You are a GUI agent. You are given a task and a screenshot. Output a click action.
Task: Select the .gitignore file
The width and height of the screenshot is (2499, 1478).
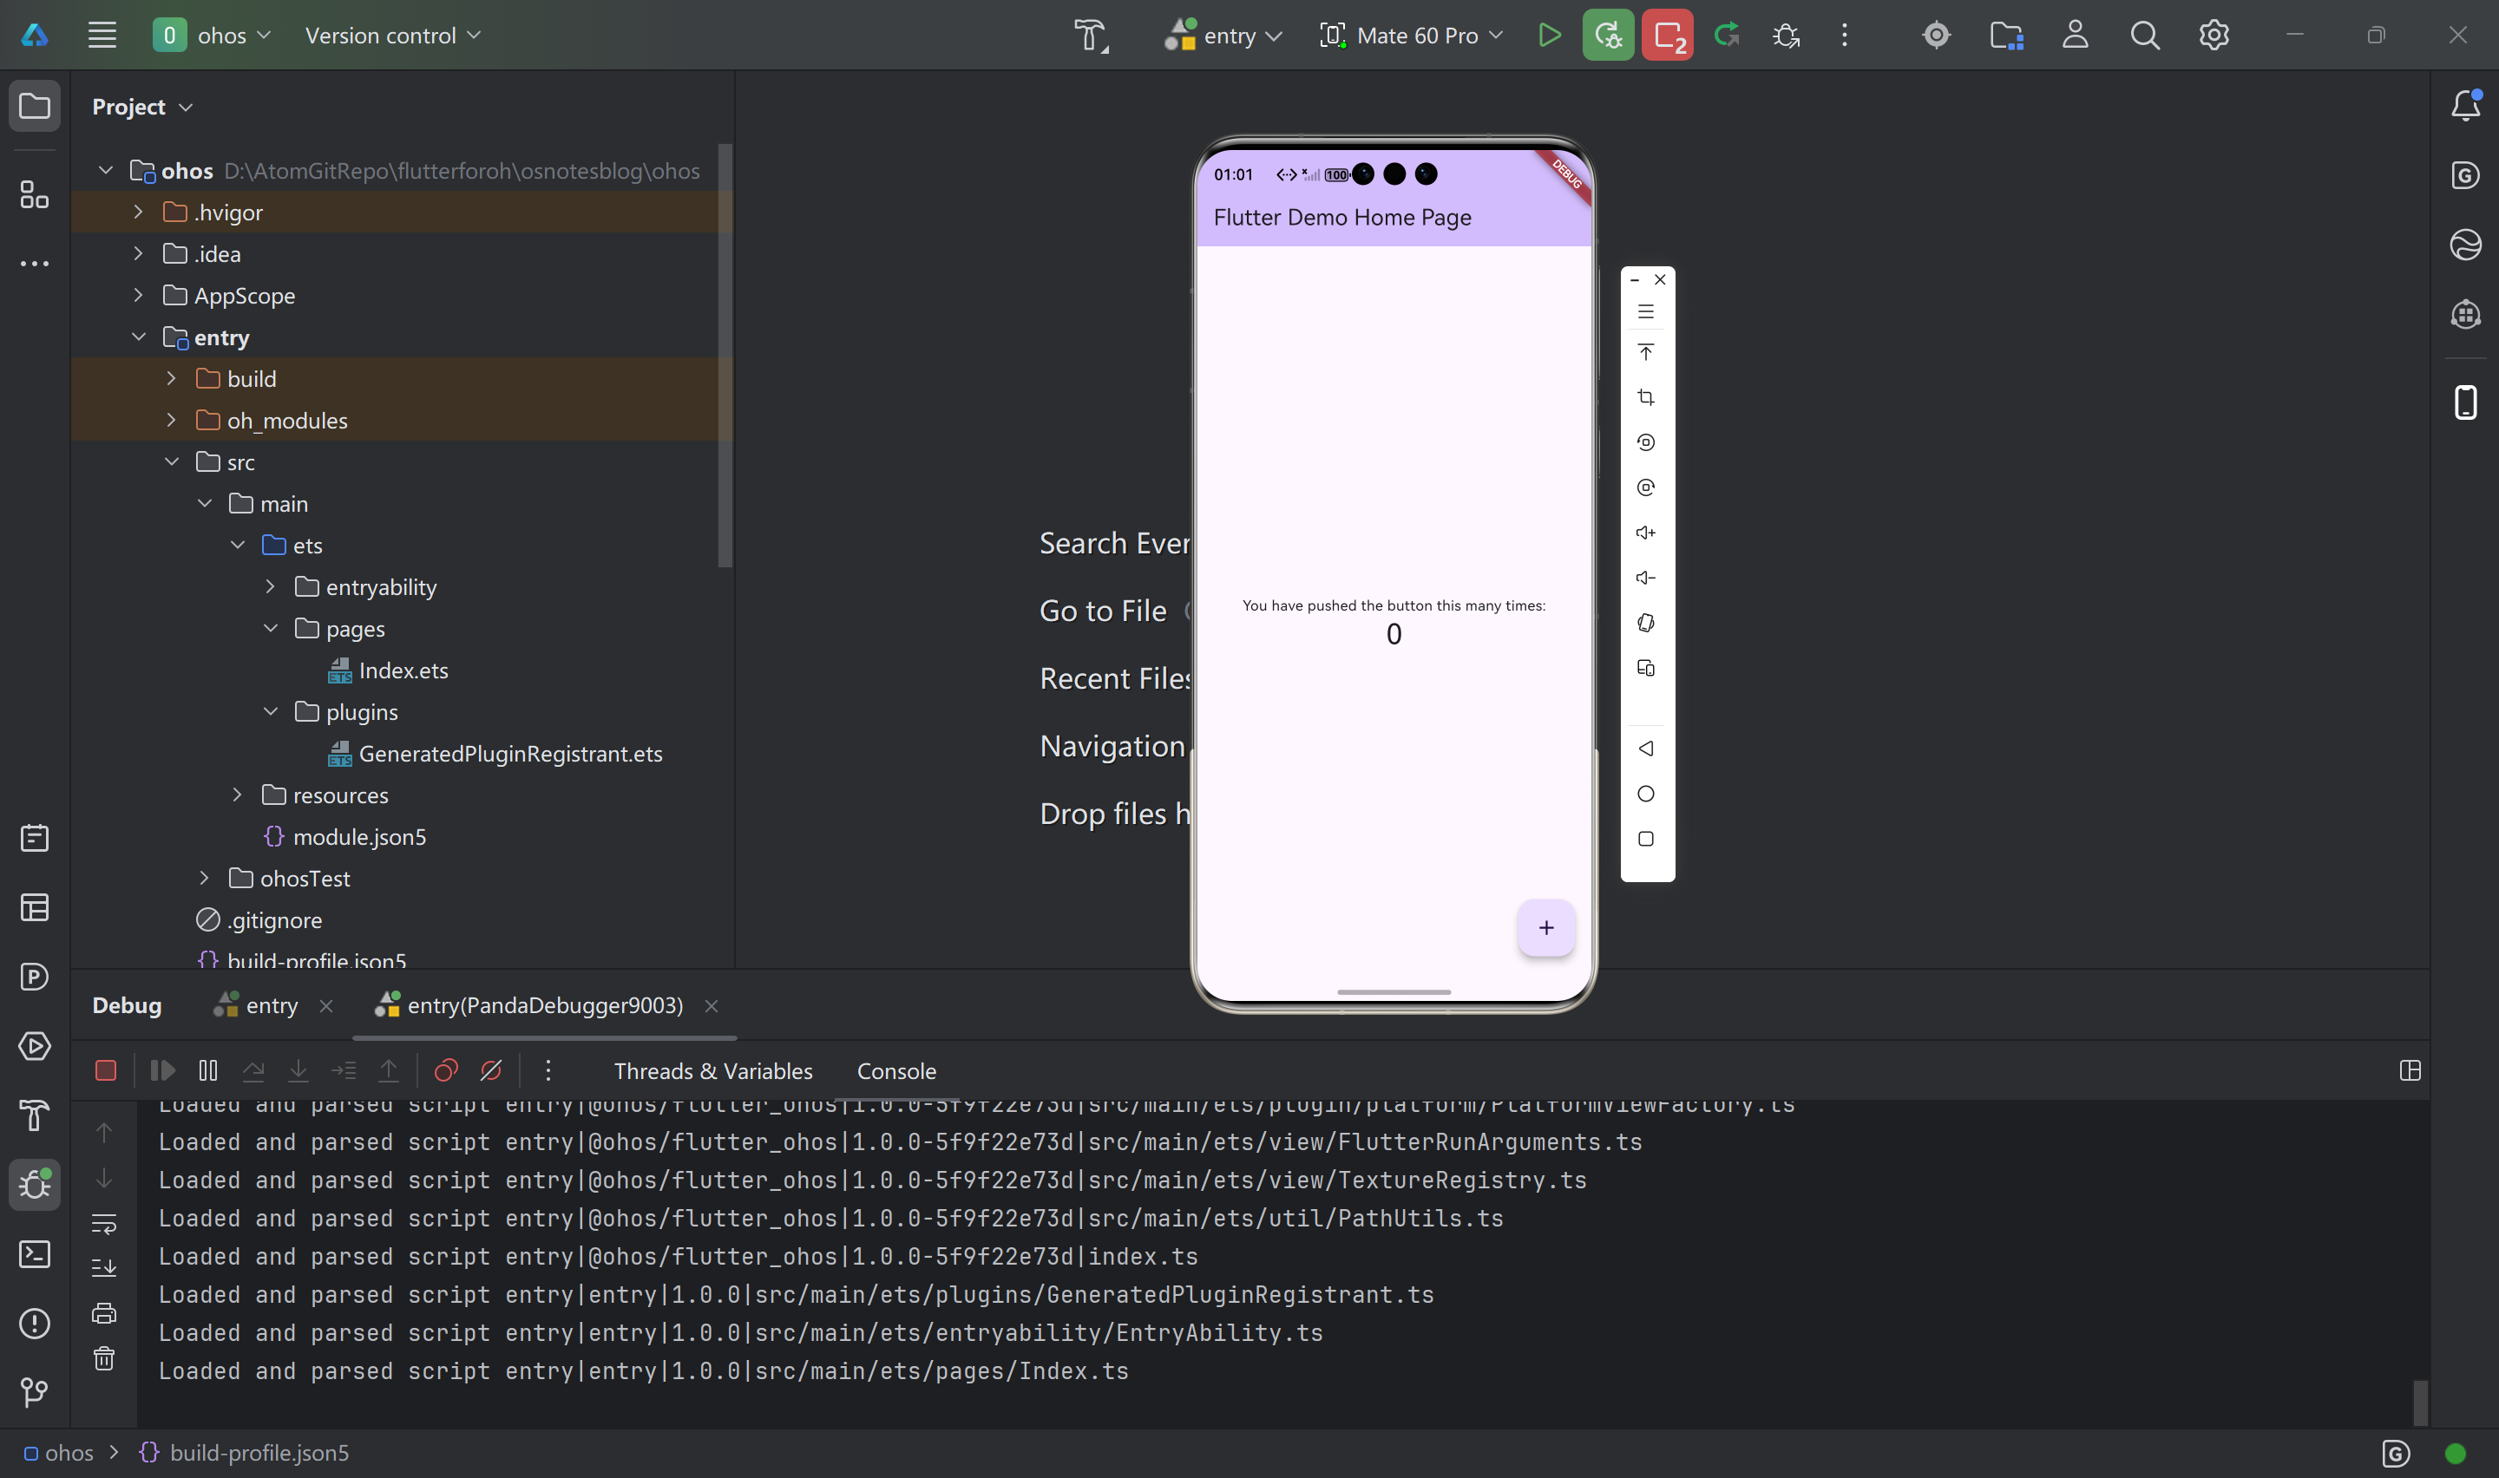[x=259, y=920]
